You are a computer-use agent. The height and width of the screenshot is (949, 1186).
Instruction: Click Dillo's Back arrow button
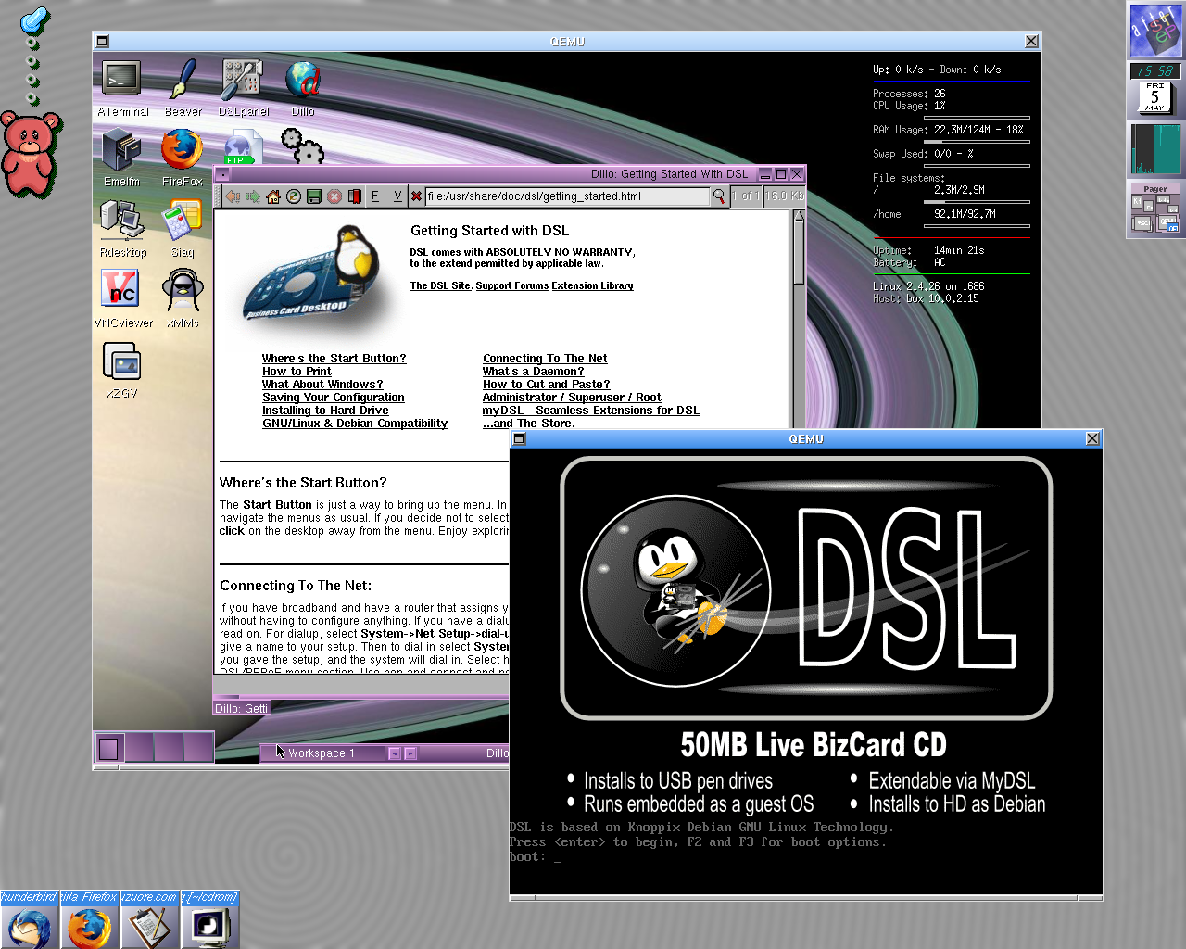tap(233, 196)
